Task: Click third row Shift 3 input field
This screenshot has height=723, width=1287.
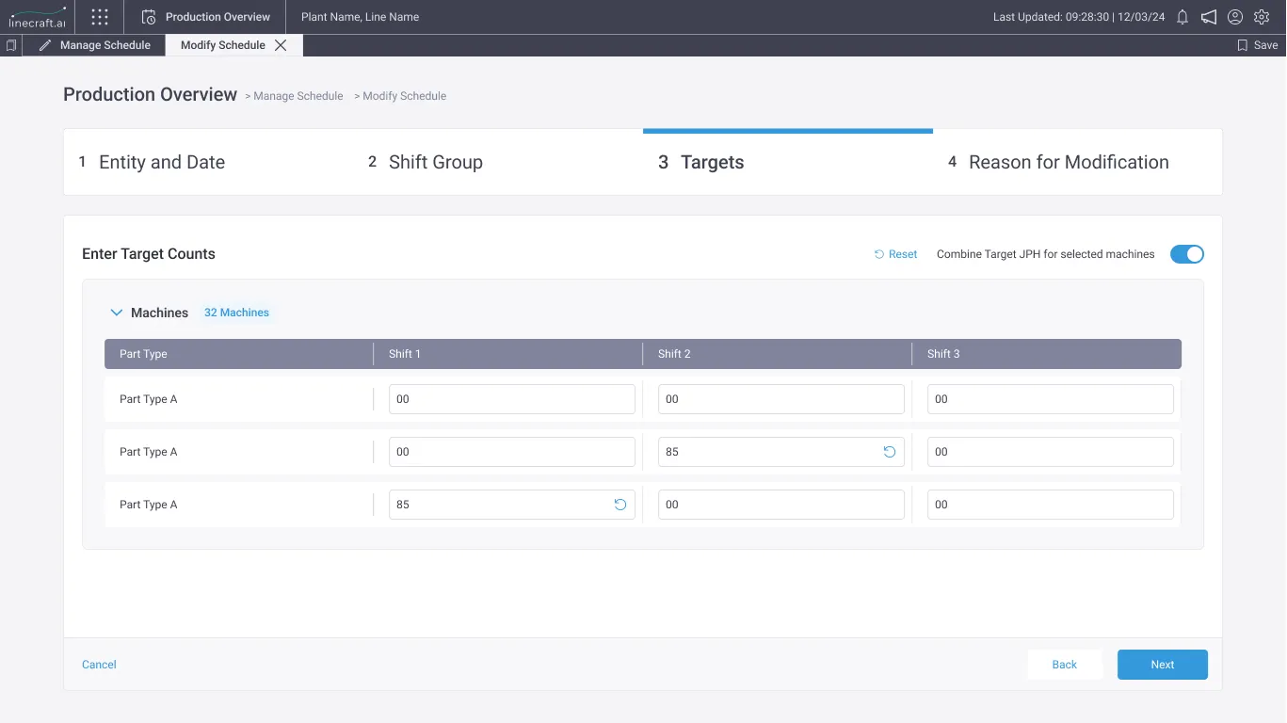Action: click(x=1051, y=505)
